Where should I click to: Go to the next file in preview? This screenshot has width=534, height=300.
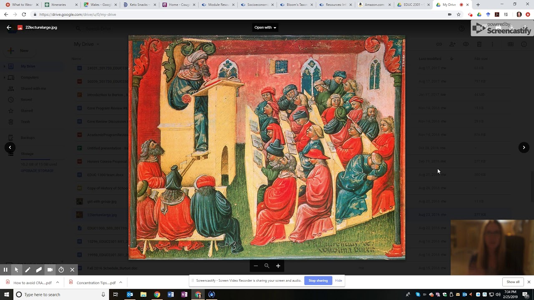524,147
